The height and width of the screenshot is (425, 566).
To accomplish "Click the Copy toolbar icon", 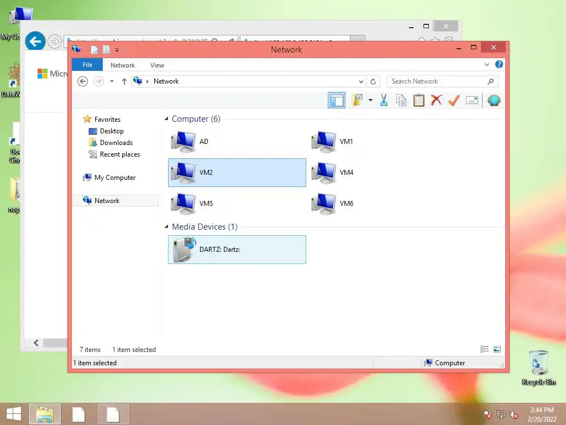I will tap(401, 100).
